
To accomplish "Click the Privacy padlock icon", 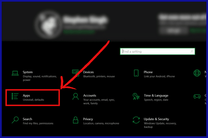I will [76, 120].
